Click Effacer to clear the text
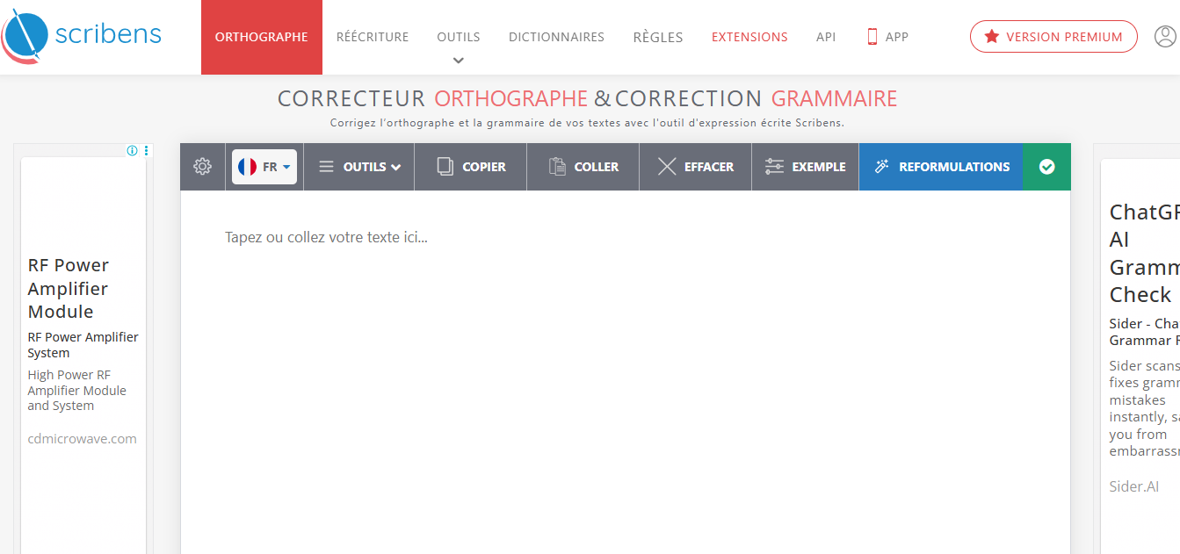The image size is (1180, 554). [x=696, y=167]
